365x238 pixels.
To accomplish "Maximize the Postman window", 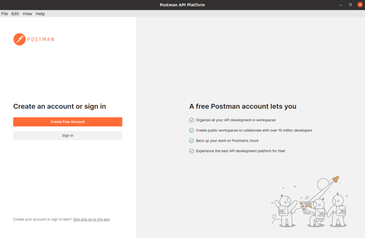I will pos(350,5).
